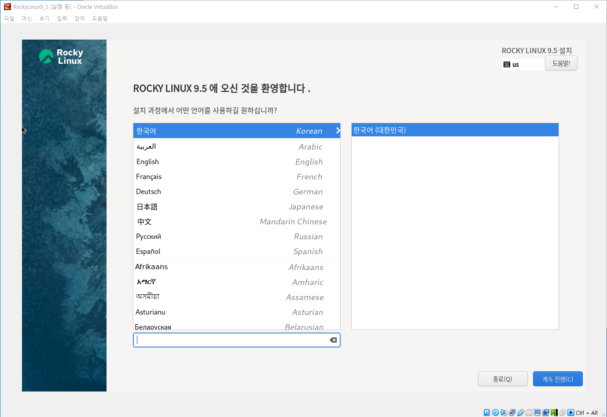607x417 pixels.
Task: Select the Amharic language row
Action: click(x=237, y=282)
